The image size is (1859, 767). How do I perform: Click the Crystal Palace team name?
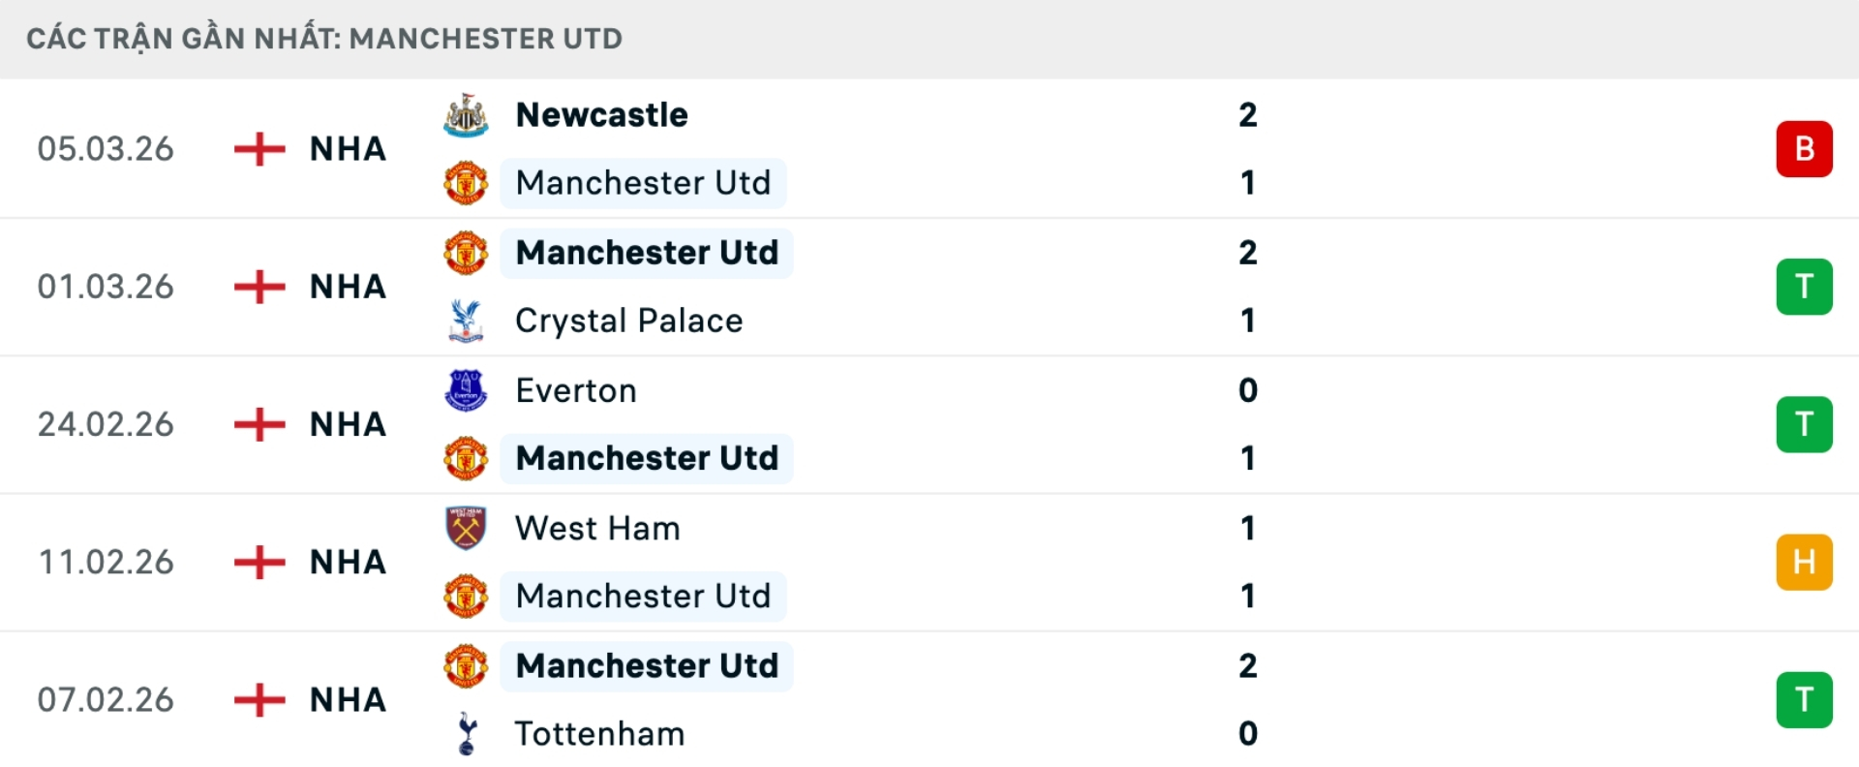click(x=630, y=321)
